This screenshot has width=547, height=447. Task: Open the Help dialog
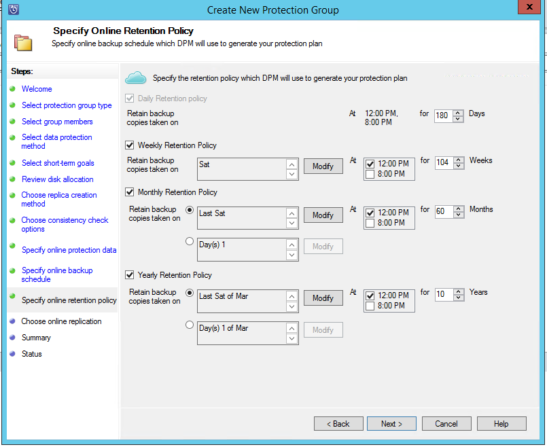(501, 423)
